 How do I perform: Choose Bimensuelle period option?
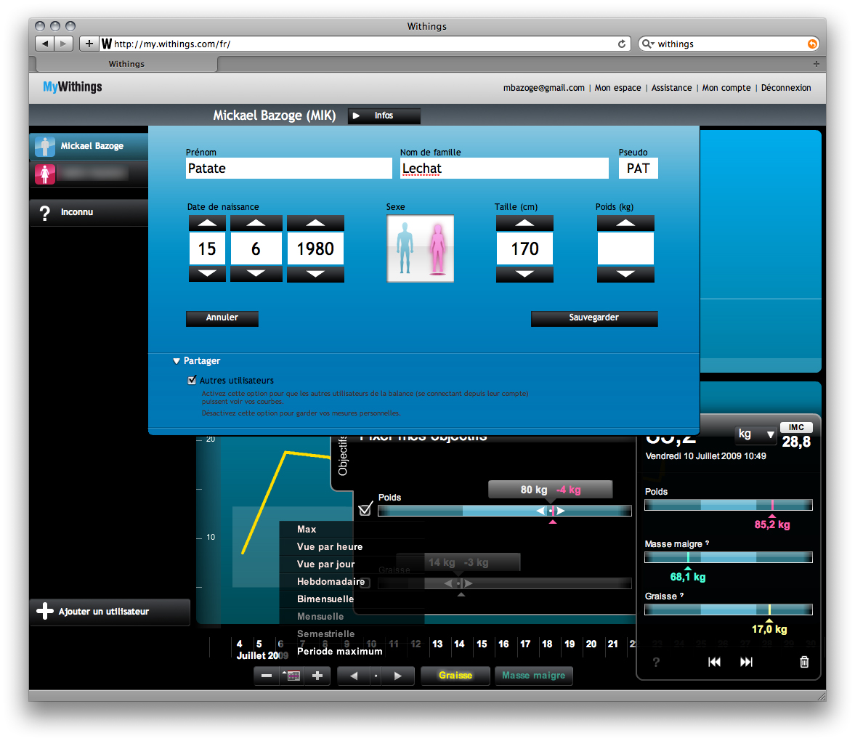click(325, 599)
